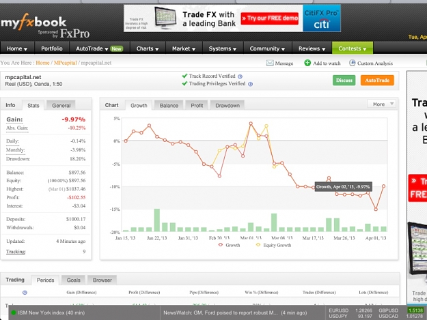Click the Trading Privileges Verified checkmark
The image size is (427, 320).
pyautogui.click(x=184, y=83)
